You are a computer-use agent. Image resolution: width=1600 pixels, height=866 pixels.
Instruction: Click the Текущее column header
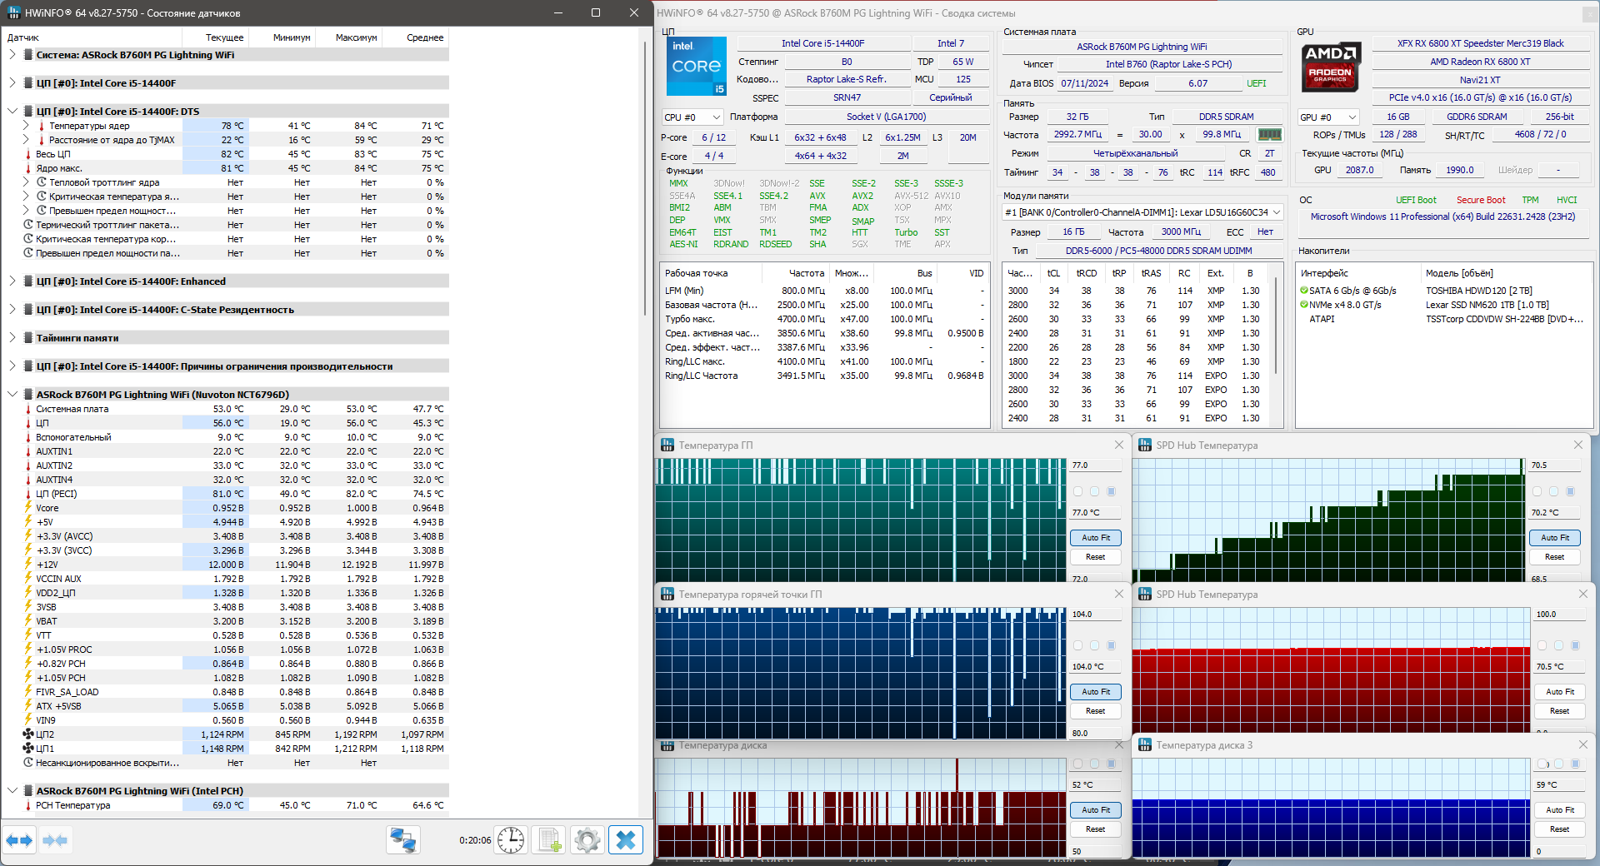tap(224, 37)
